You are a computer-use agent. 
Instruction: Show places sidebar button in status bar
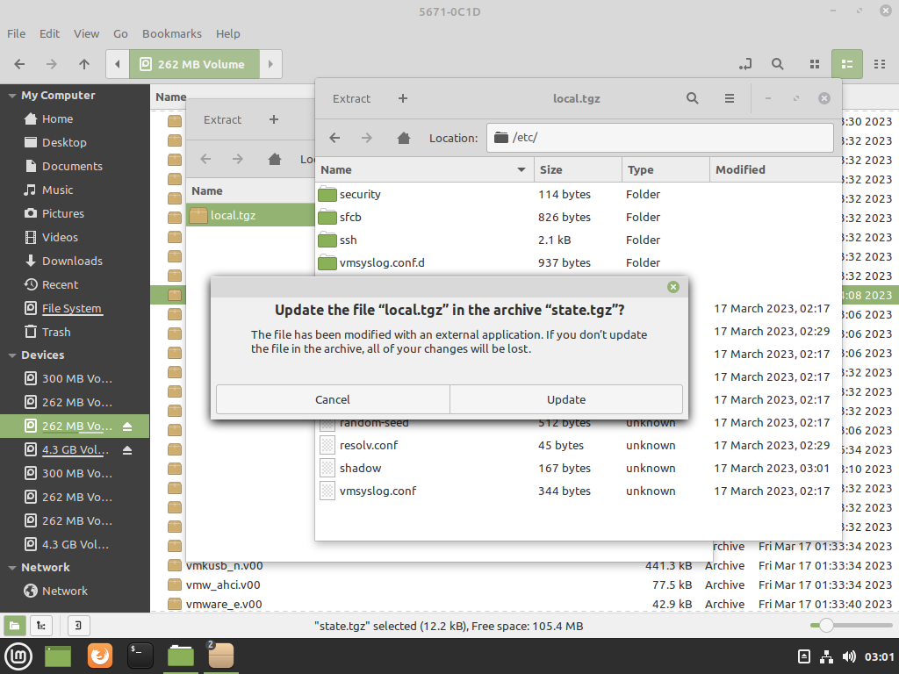click(14, 626)
